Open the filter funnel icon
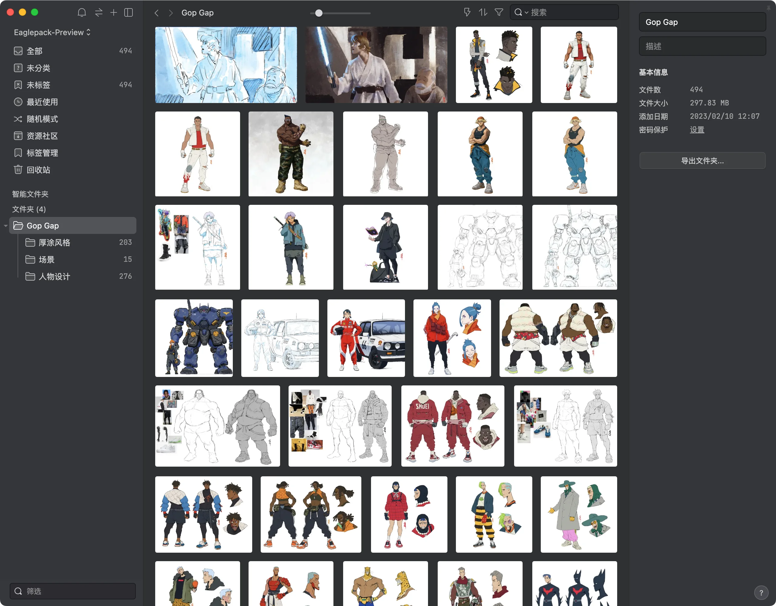The image size is (776, 606). 499,12
